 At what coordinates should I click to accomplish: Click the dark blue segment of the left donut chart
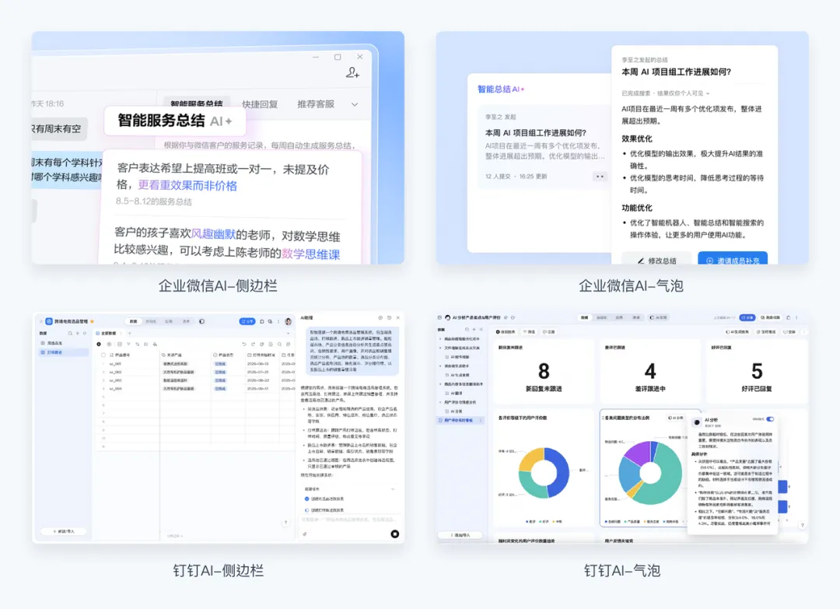click(x=560, y=471)
